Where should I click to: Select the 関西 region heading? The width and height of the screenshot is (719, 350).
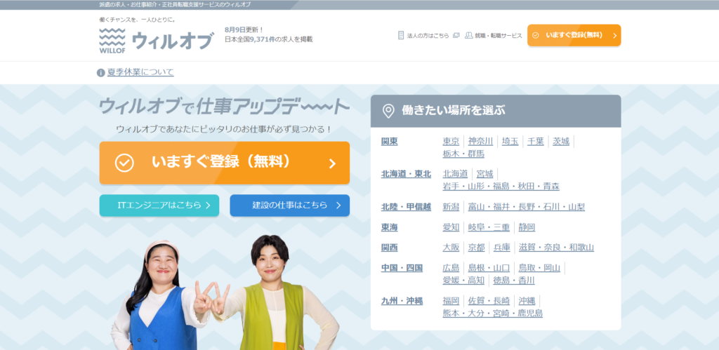pyautogui.click(x=389, y=248)
